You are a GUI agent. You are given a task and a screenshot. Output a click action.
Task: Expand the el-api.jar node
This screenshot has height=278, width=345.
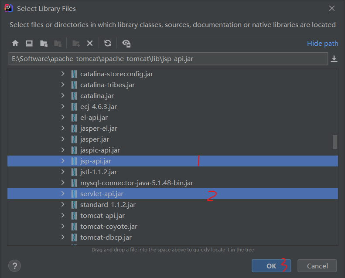click(x=63, y=117)
